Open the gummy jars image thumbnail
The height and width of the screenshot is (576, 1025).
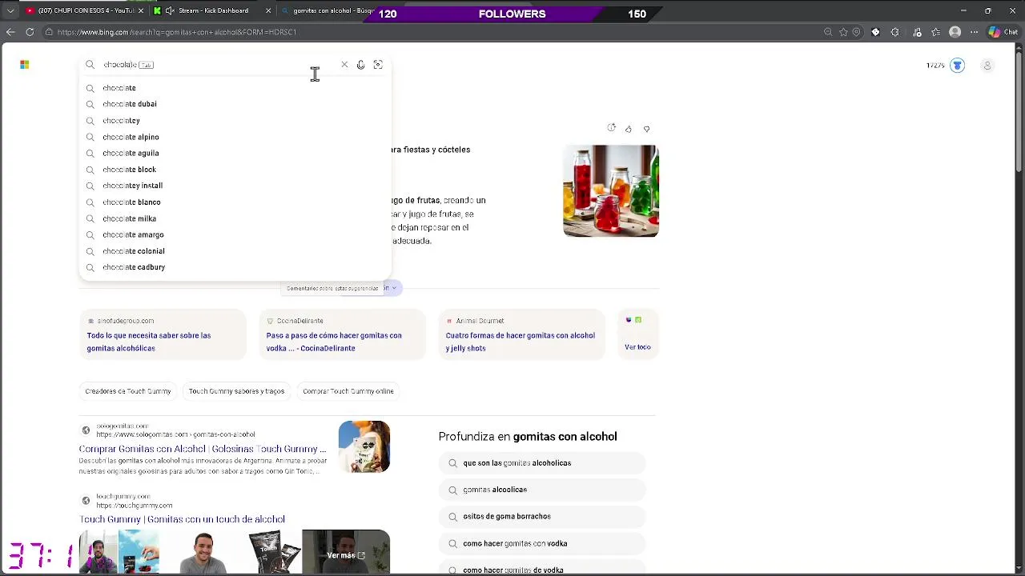(611, 190)
